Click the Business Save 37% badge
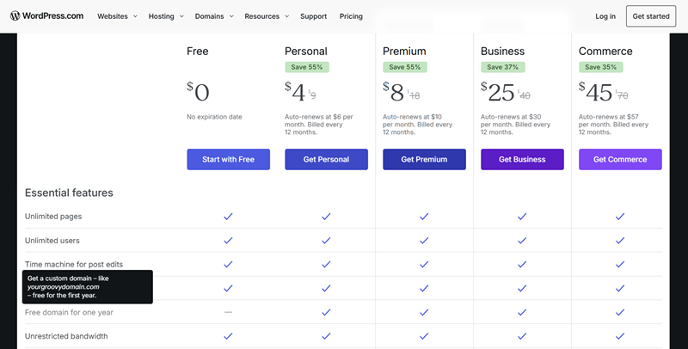688x349 pixels. (503, 67)
